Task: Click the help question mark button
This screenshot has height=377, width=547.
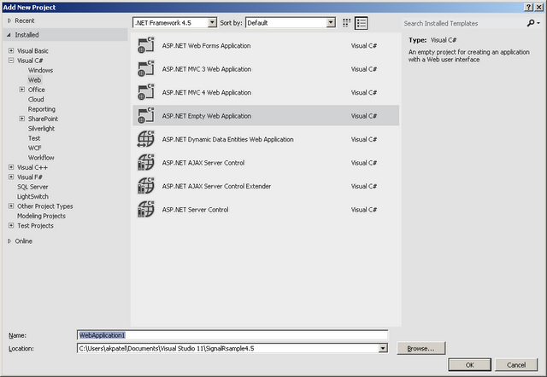Action: coord(528,7)
